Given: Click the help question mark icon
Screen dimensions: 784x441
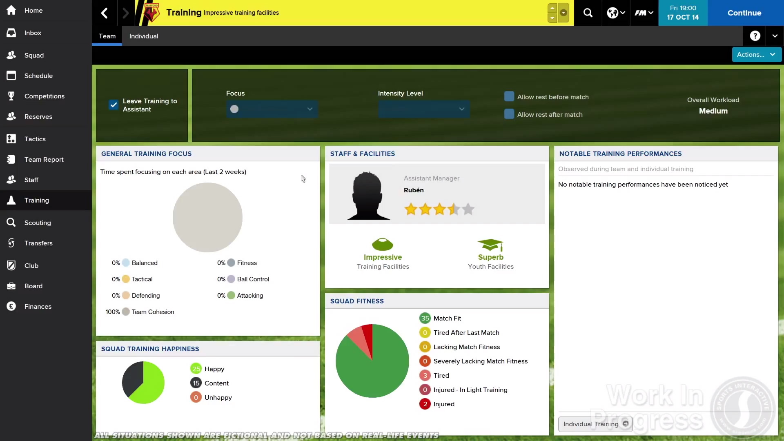Looking at the screenshot, I should click(x=755, y=36).
